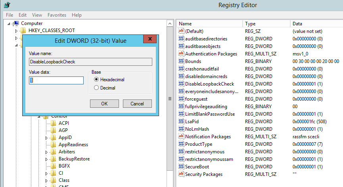The width and height of the screenshot is (343, 187).
Task: Click the 'msv1_0' data cell
Action: point(300,54)
